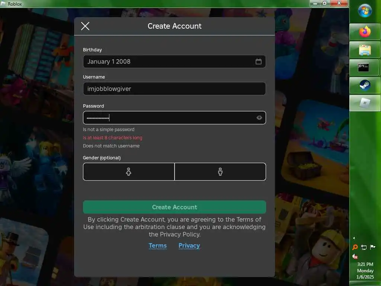Open Steam from the taskbar
381x286 pixels.
click(365, 85)
